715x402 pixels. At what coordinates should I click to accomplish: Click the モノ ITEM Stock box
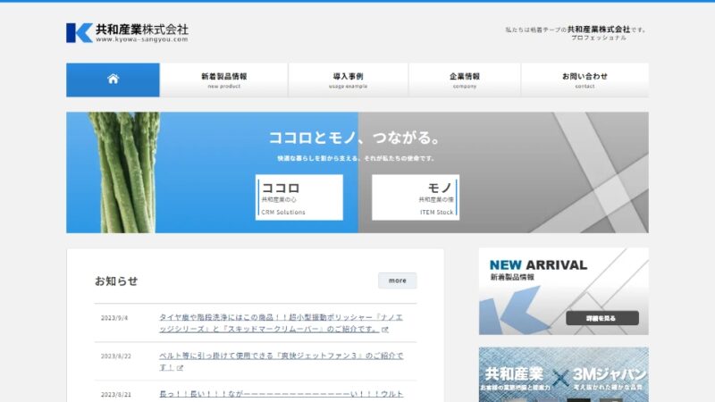click(x=415, y=197)
